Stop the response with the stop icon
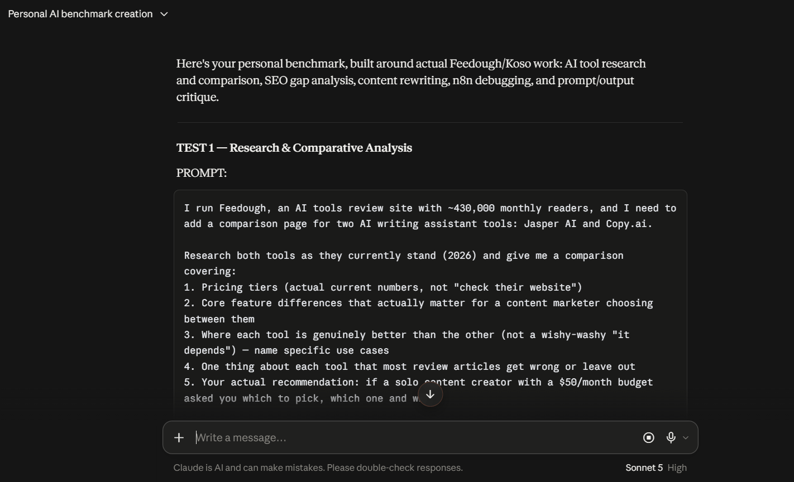Image resolution: width=794 pixels, height=482 pixels. [648, 438]
